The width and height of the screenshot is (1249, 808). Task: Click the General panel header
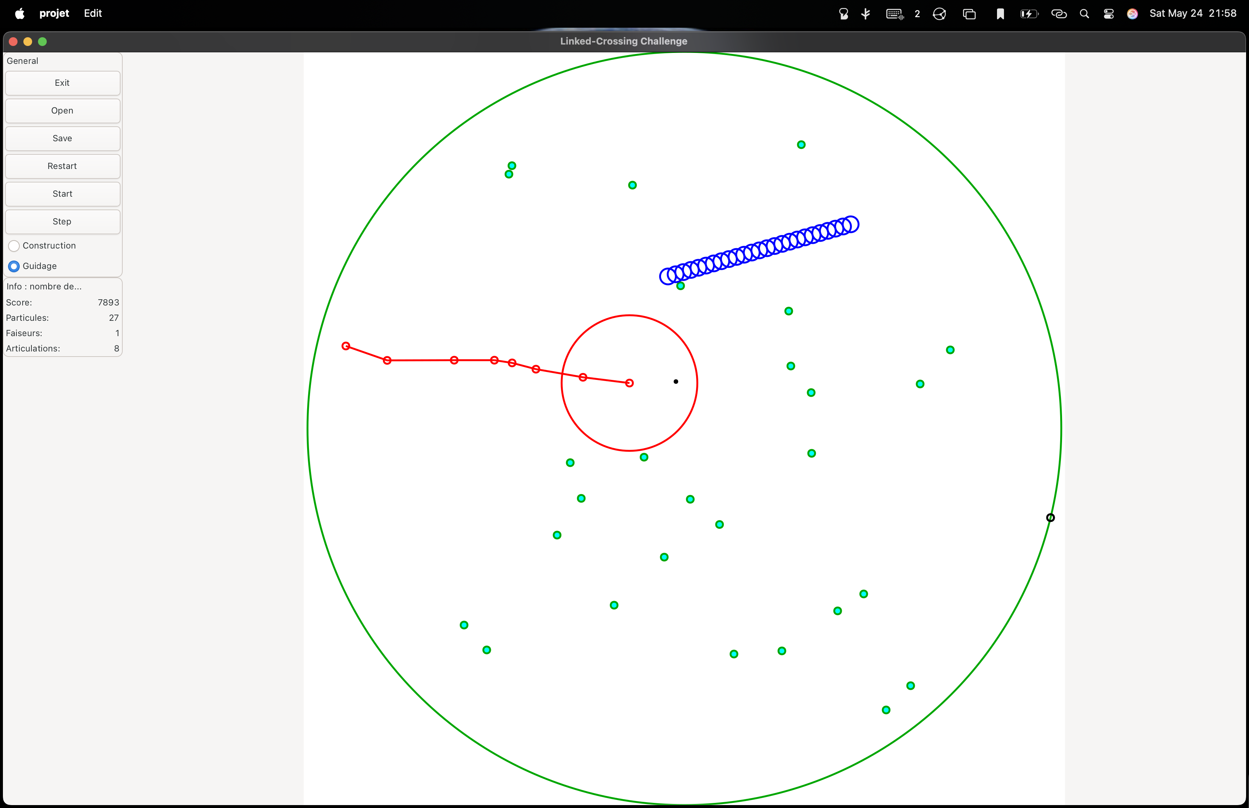tap(23, 61)
